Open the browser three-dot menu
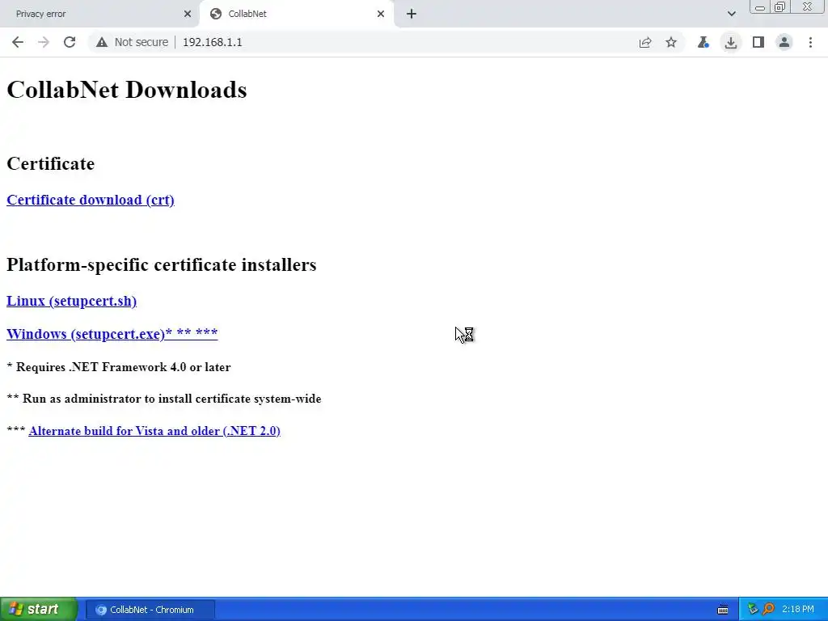The image size is (828, 621). (x=810, y=42)
